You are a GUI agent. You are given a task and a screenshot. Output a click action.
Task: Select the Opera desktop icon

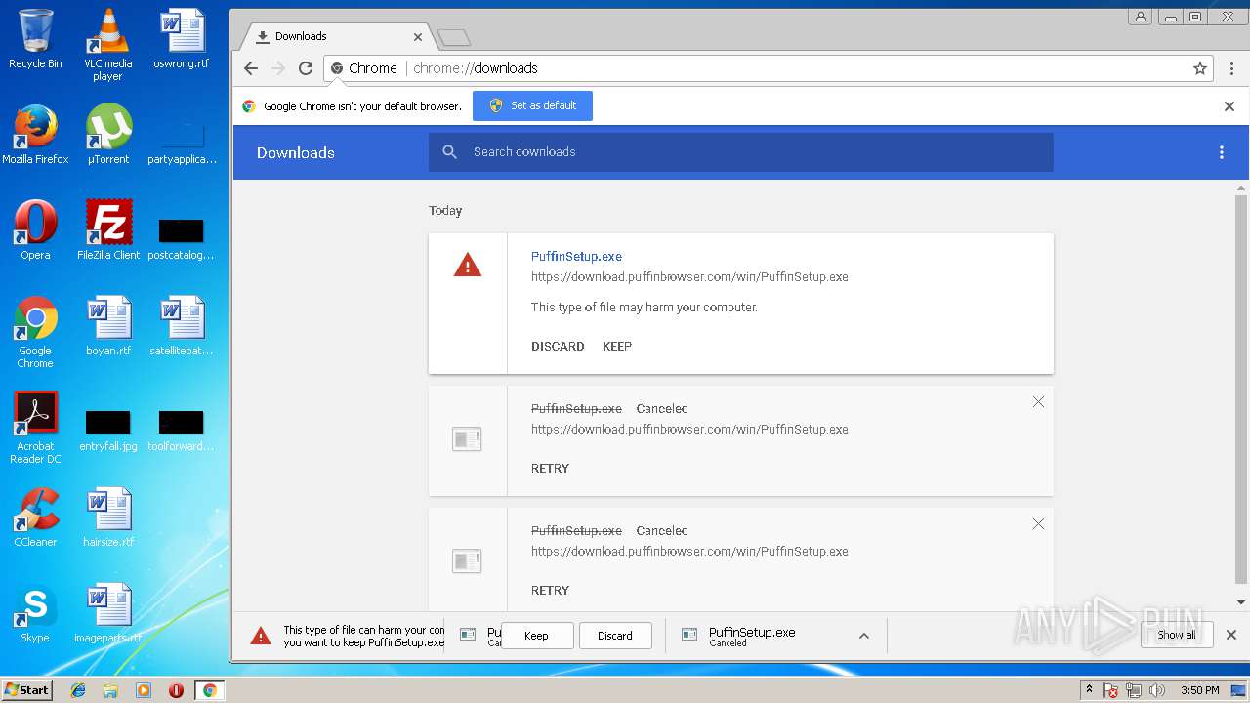pos(35,230)
